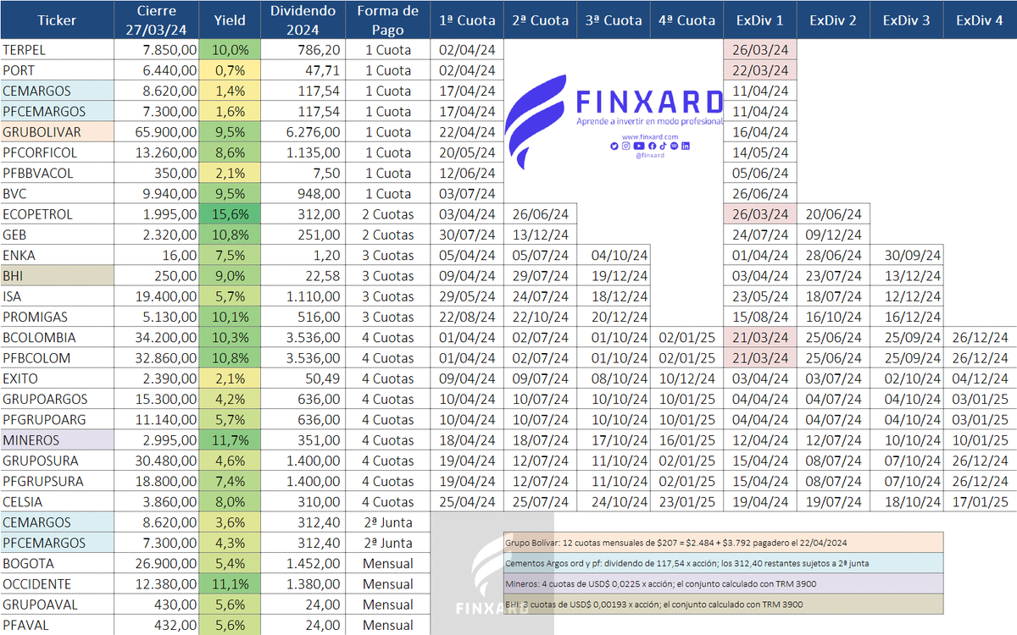Click the LinkedIn icon under the Finxard logo
Image resolution: width=1017 pixels, height=635 pixels.
(x=686, y=146)
